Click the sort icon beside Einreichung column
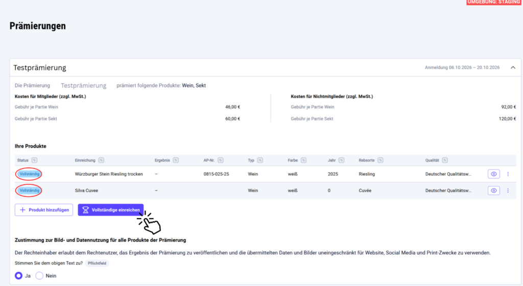This screenshot has height=286, width=523. [x=101, y=160]
